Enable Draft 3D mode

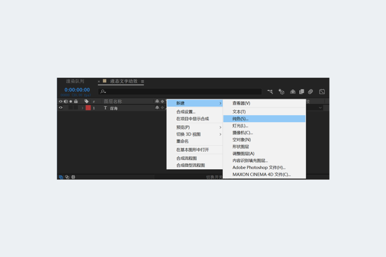[x=281, y=91]
